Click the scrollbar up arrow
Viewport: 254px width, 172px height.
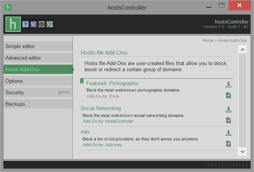click(x=242, y=50)
